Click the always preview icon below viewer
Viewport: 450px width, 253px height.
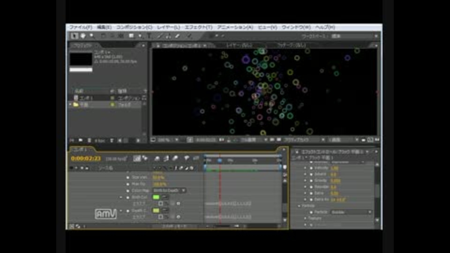pyautogui.click(x=153, y=140)
